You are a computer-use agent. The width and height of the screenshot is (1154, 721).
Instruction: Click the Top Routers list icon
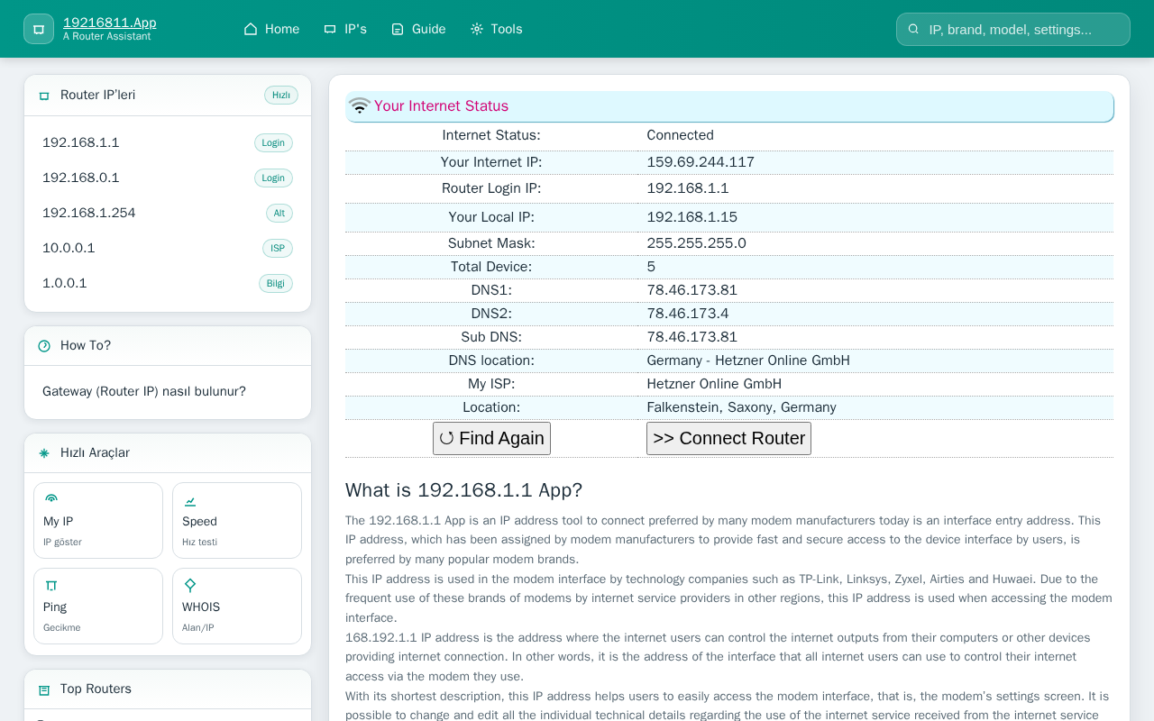[44, 689]
